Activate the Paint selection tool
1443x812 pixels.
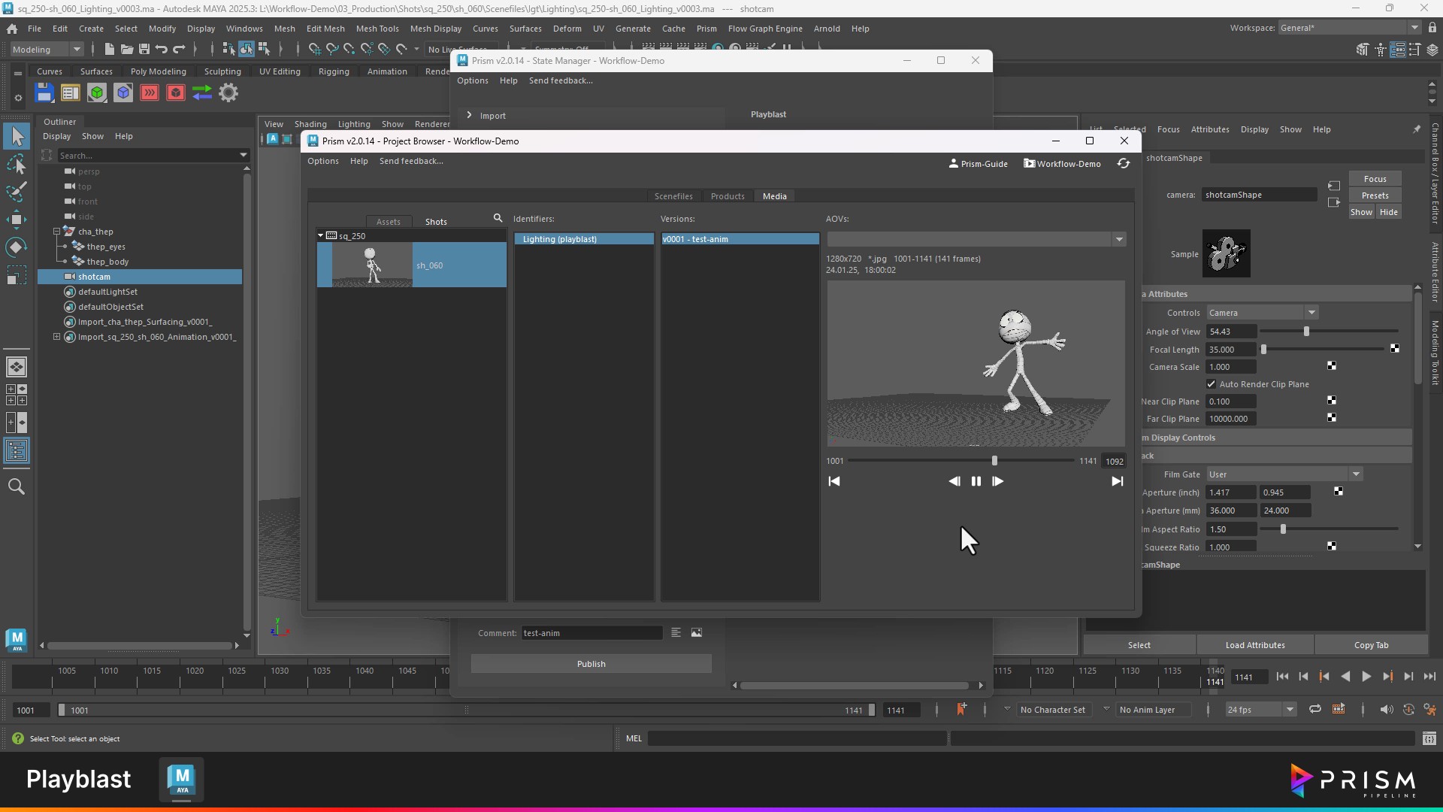click(x=17, y=192)
